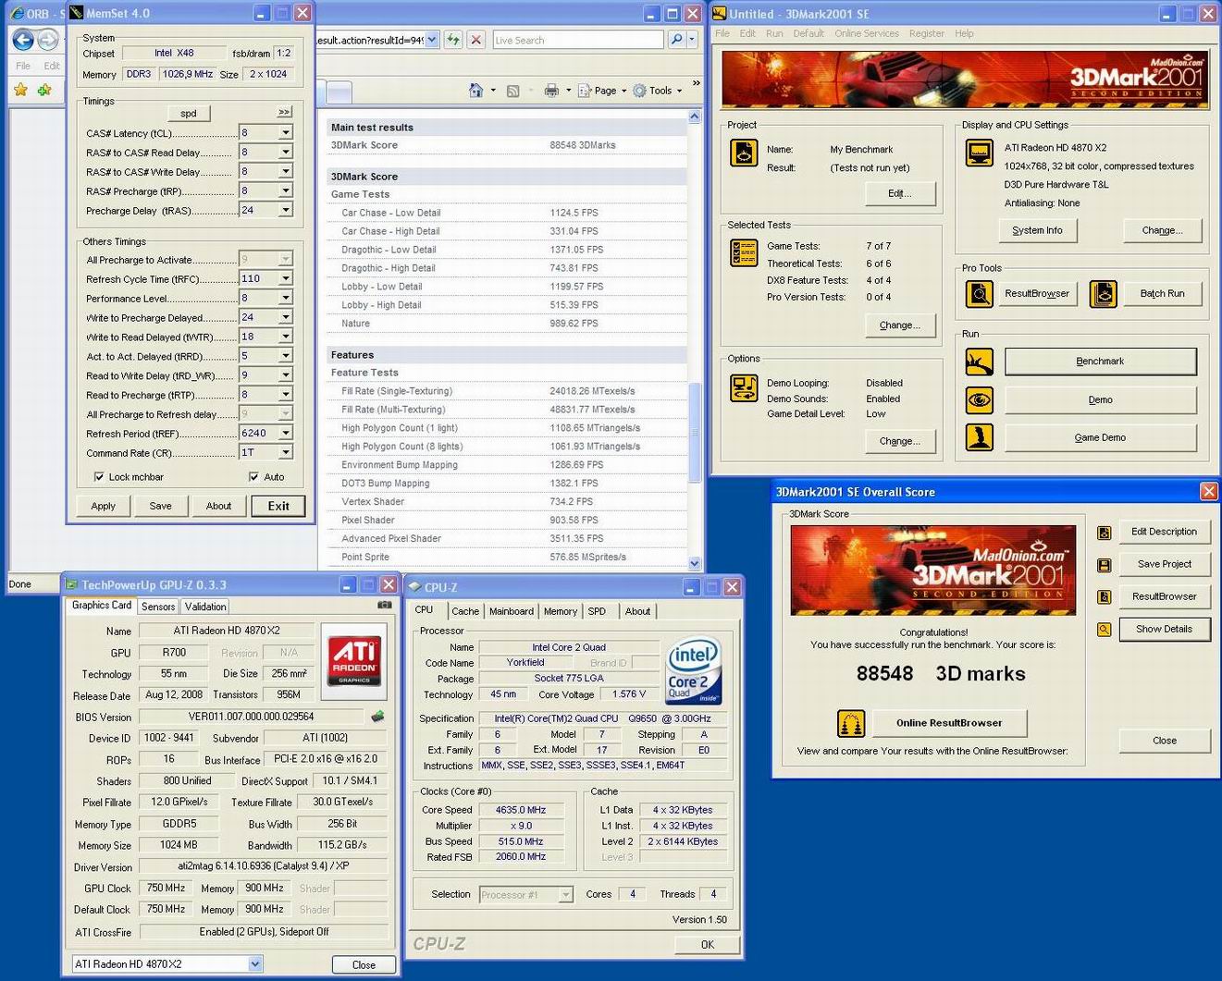
Task: Click the GPU-Z screenshot camera icon
Action: [384, 605]
